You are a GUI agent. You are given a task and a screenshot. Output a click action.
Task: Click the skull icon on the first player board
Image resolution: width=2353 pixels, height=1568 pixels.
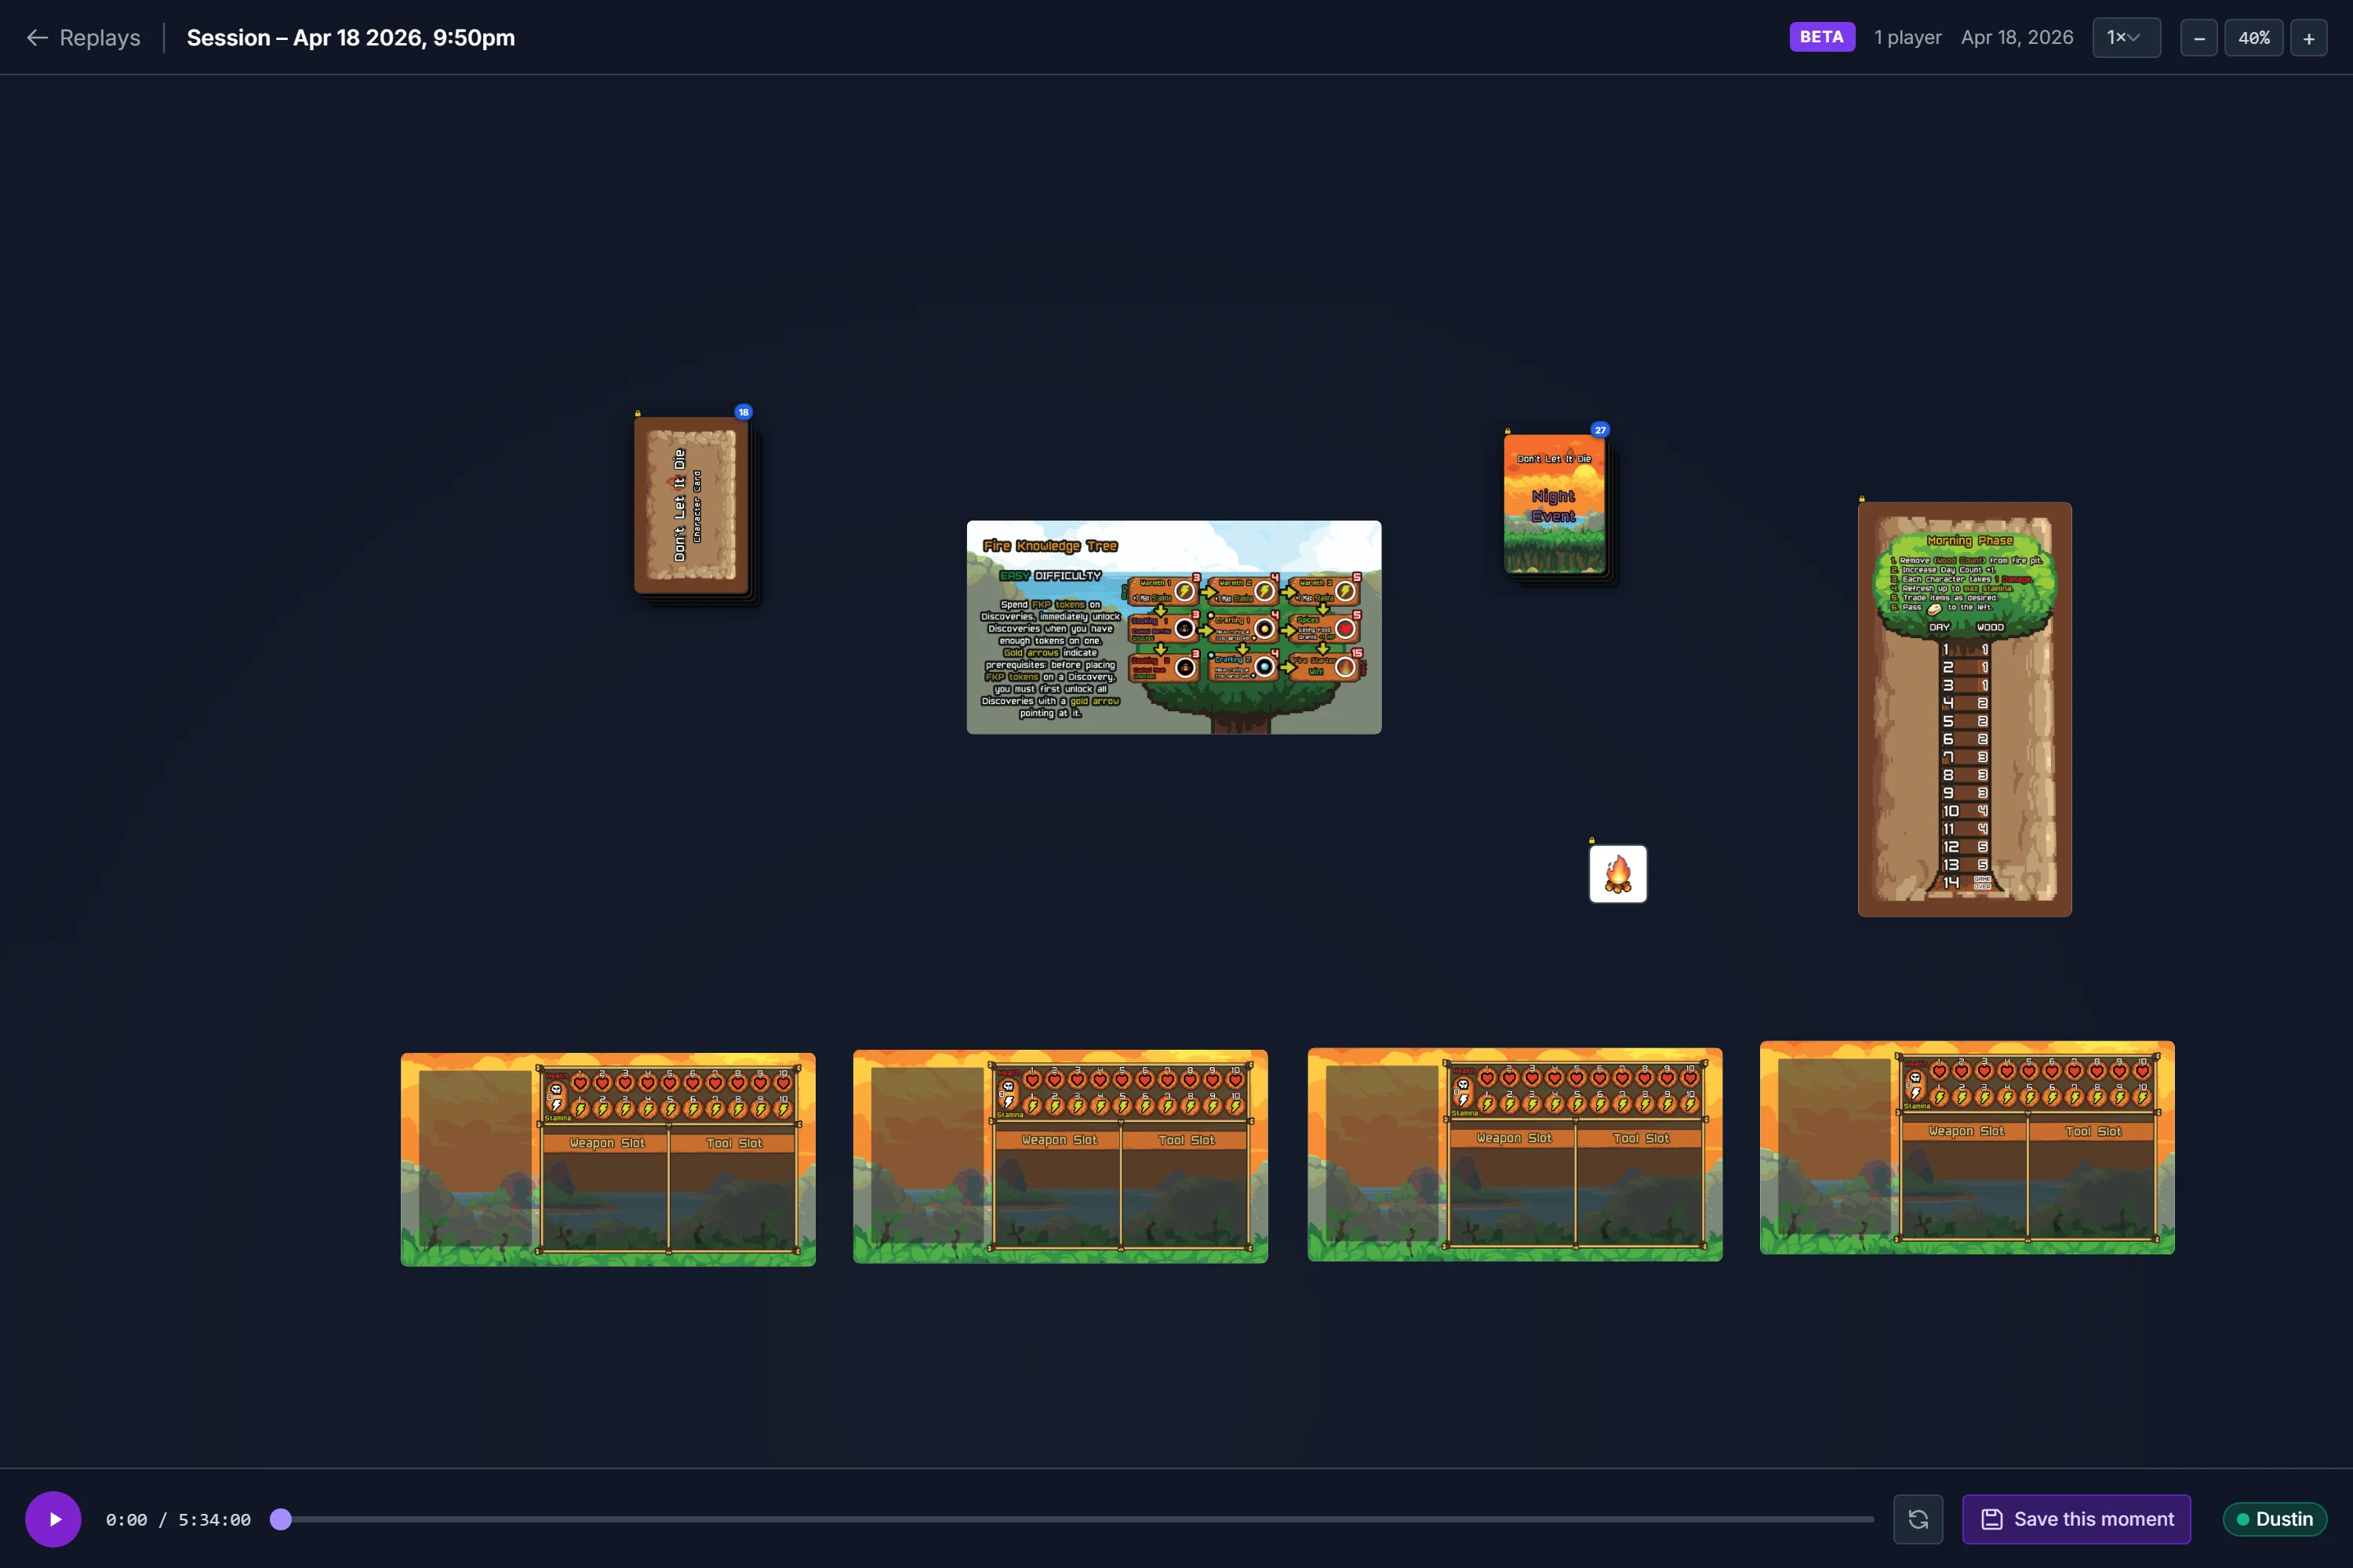click(x=556, y=1089)
